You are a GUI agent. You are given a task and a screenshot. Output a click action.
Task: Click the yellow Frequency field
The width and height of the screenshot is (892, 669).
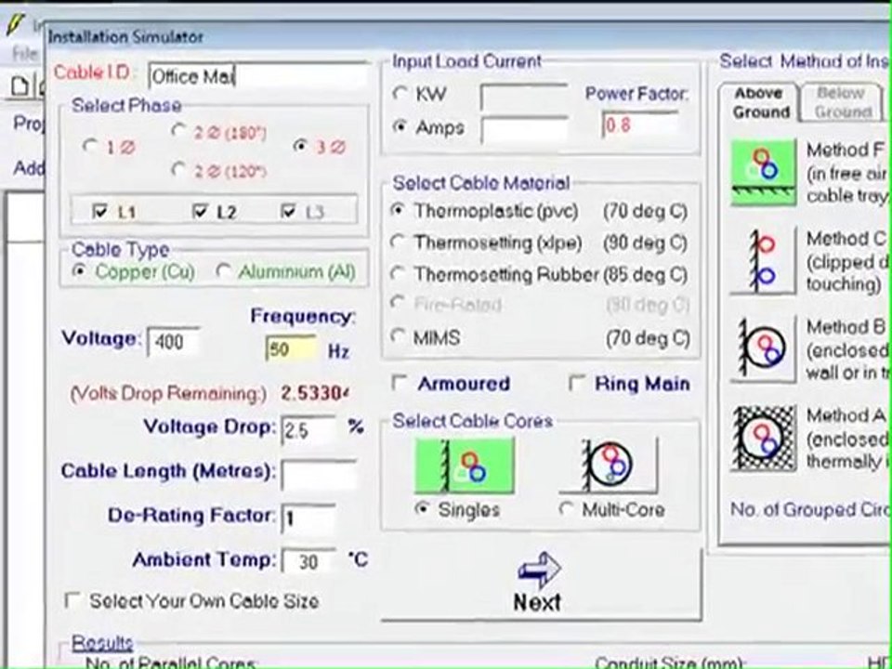tap(291, 348)
